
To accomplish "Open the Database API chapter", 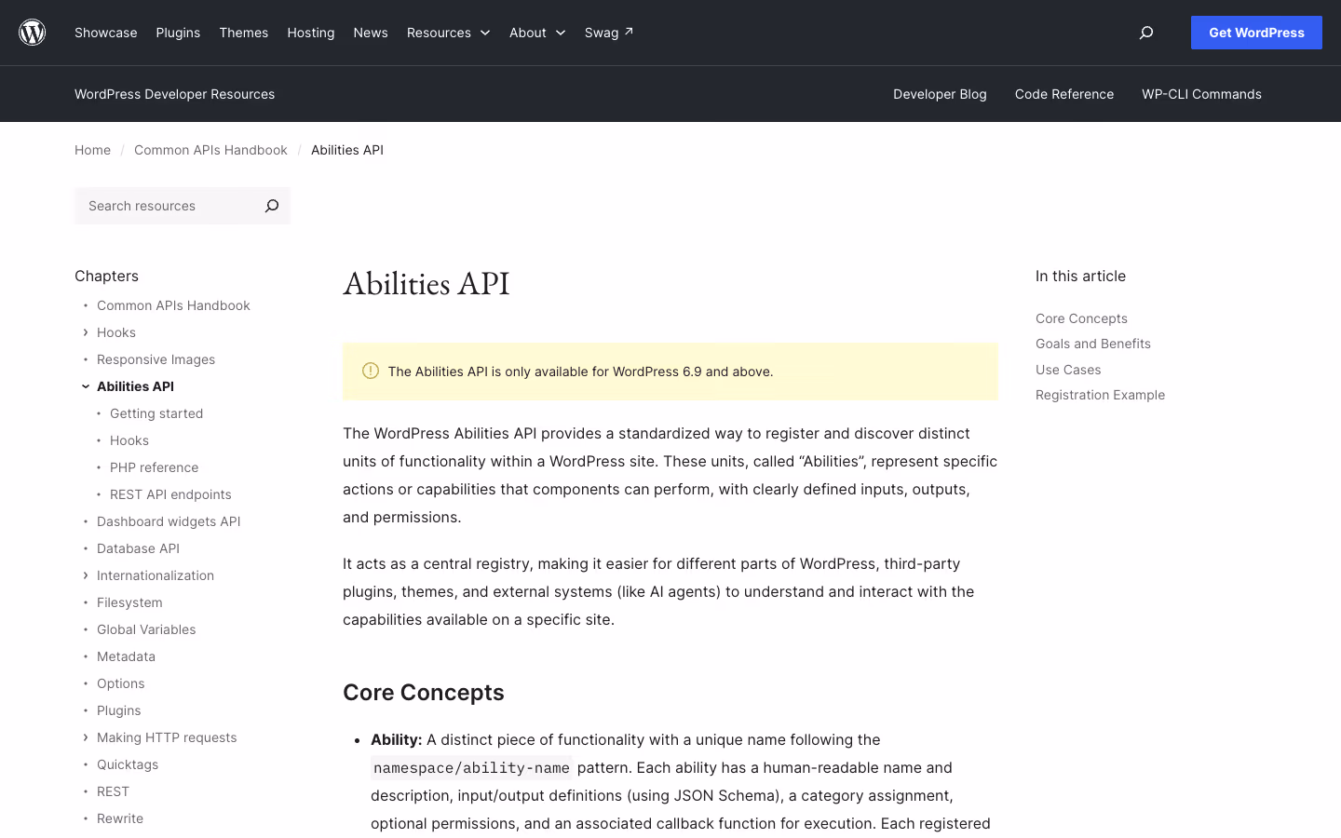I will (138, 548).
